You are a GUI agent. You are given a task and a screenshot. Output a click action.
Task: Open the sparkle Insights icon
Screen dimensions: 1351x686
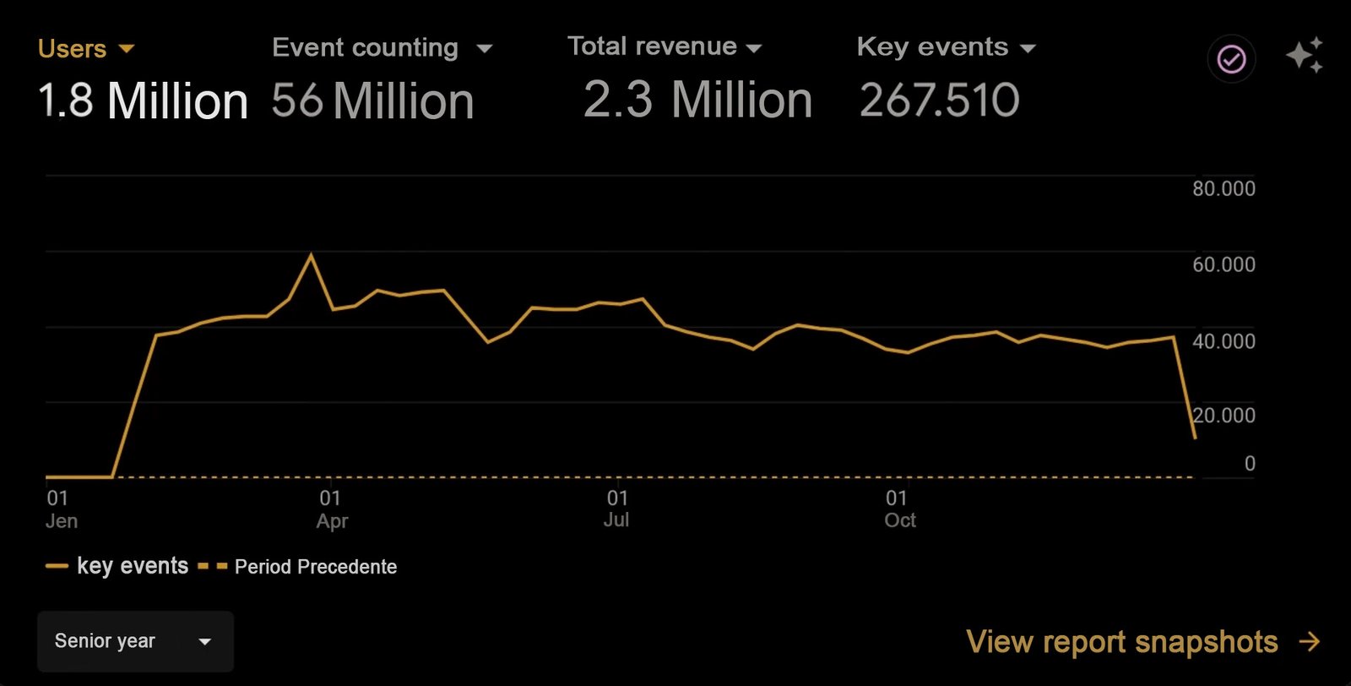point(1305,56)
